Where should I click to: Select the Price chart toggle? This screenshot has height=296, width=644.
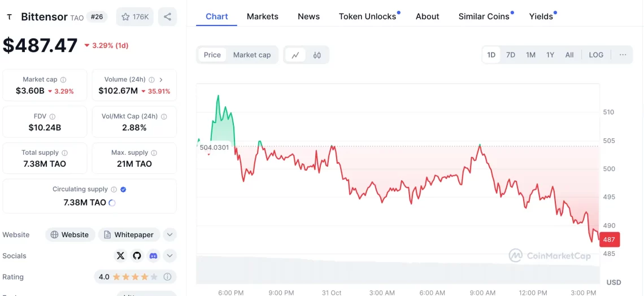coord(212,55)
